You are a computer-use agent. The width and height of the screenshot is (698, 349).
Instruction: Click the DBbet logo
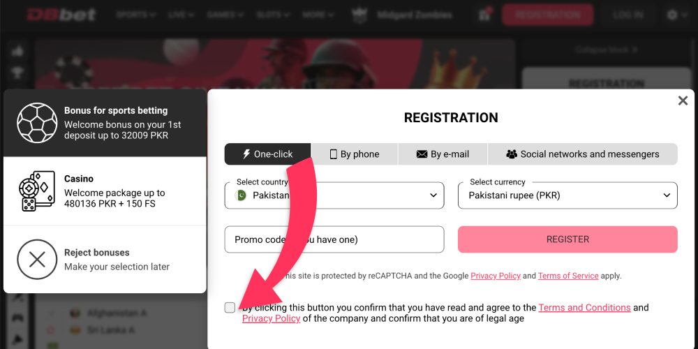point(61,15)
